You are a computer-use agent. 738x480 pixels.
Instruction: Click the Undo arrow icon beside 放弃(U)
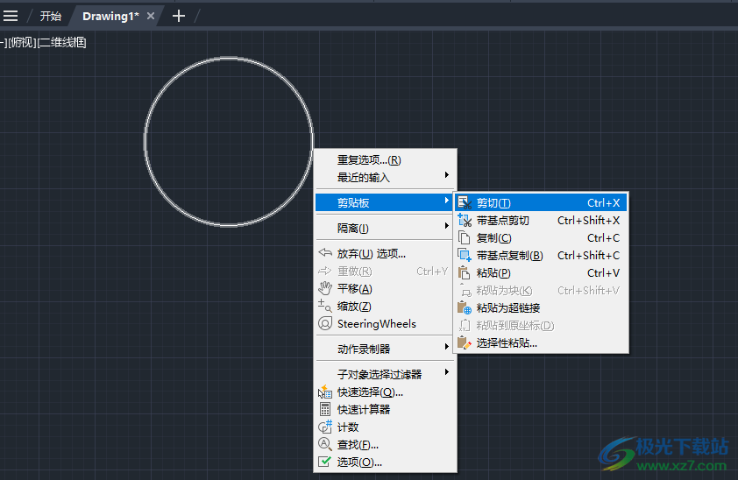pos(325,253)
